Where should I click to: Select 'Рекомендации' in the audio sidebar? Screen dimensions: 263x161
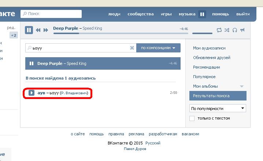tap(206, 67)
